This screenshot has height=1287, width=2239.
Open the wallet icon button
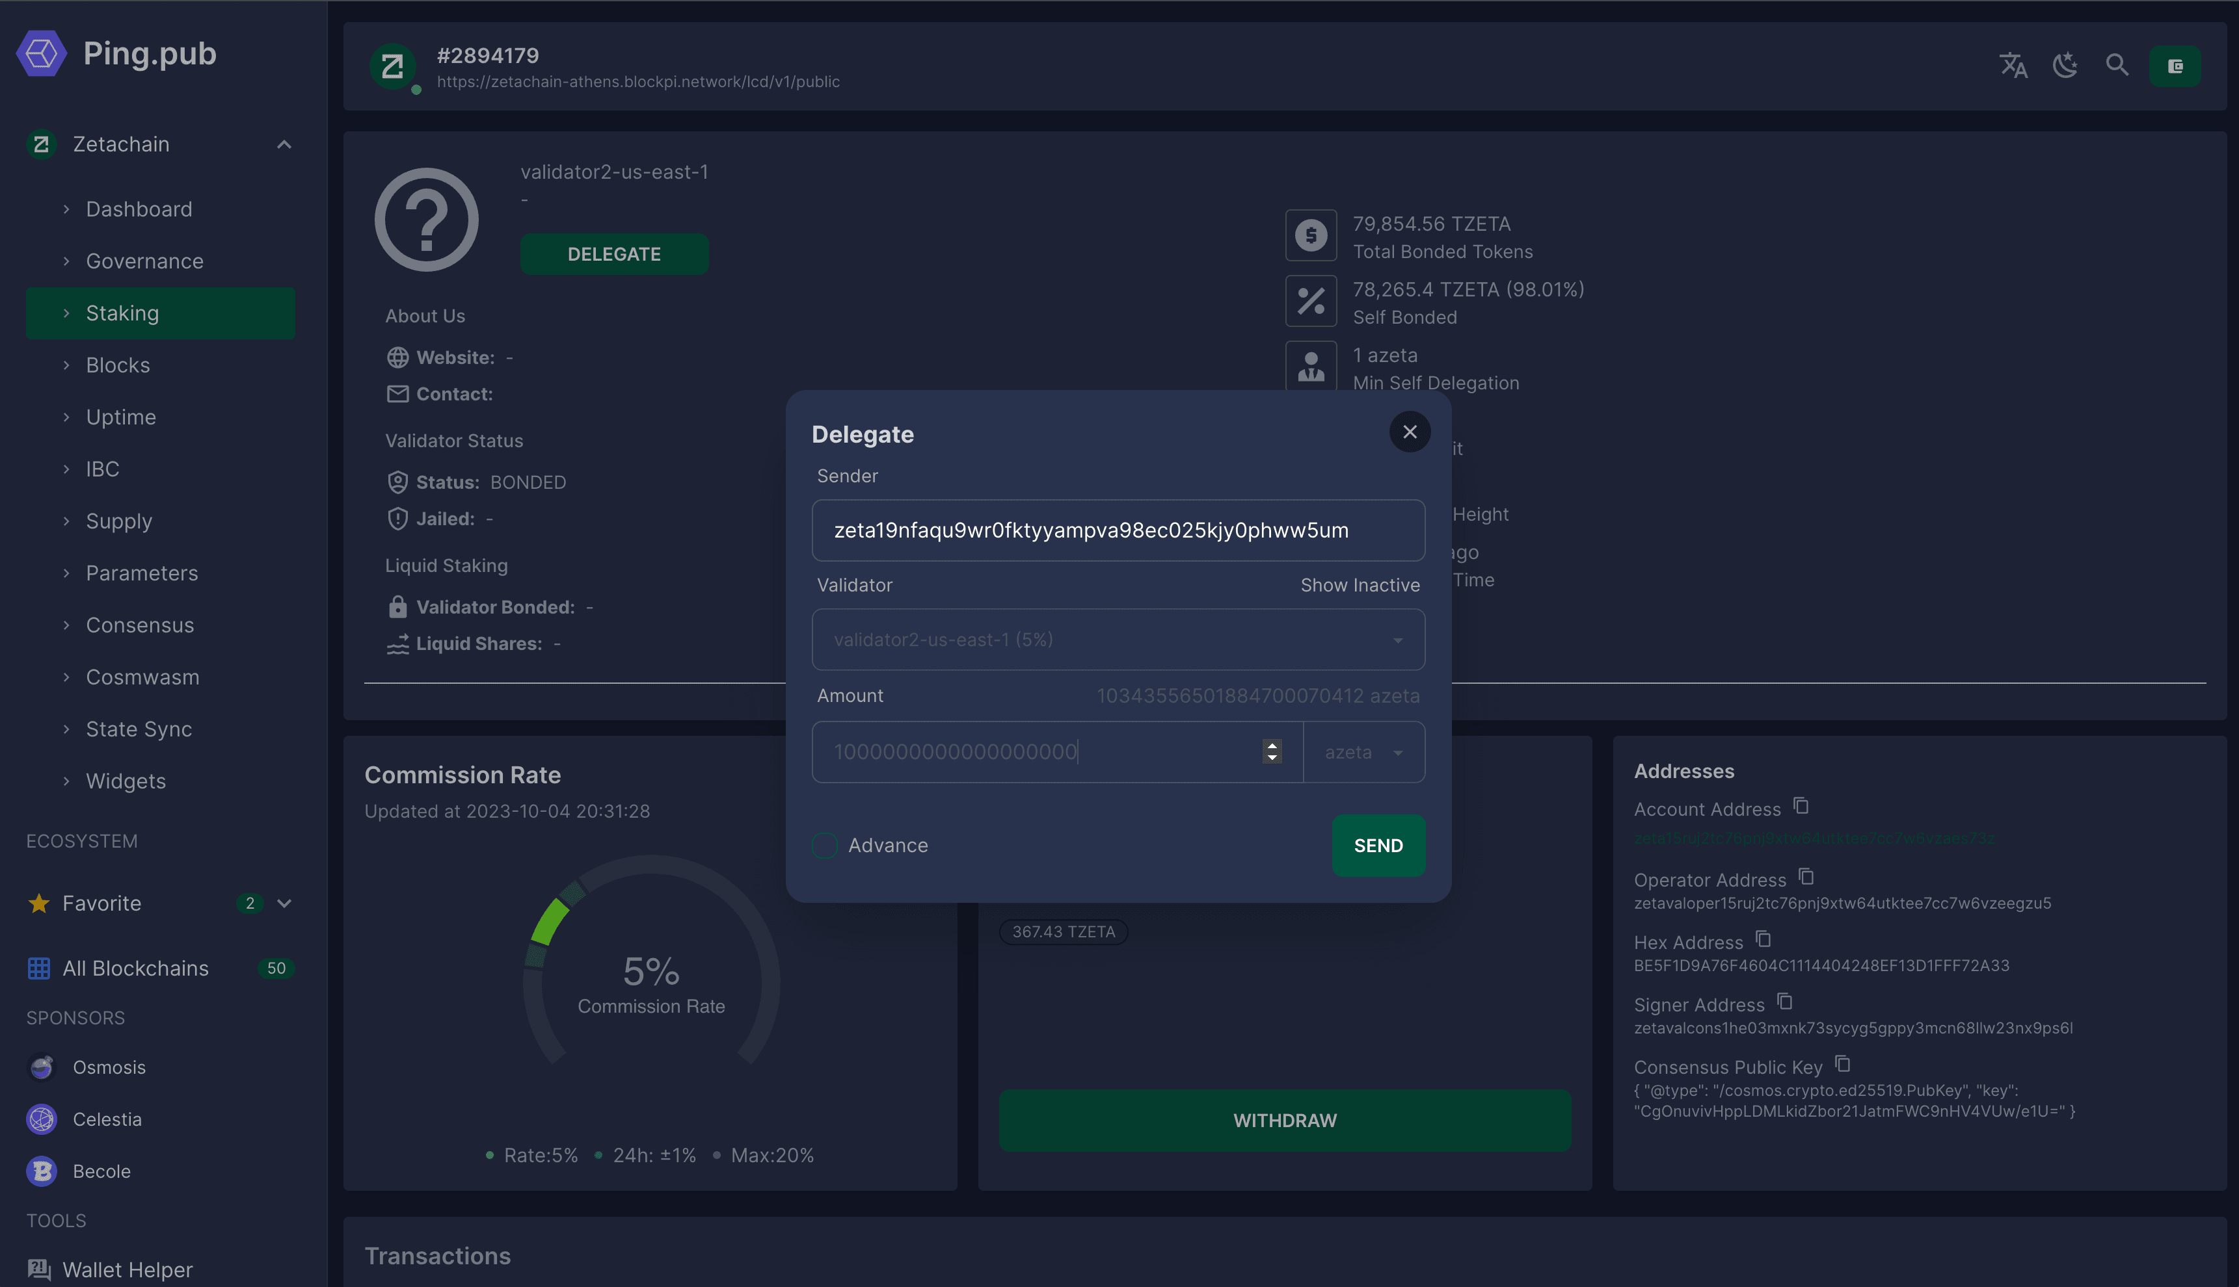pos(2175,66)
